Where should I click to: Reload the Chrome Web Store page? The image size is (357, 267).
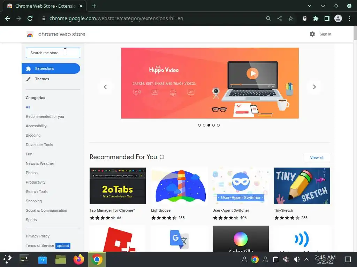[30, 18]
